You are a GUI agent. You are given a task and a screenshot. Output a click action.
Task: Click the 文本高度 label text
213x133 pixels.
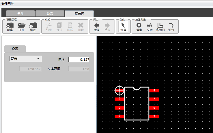[x=54, y=69]
